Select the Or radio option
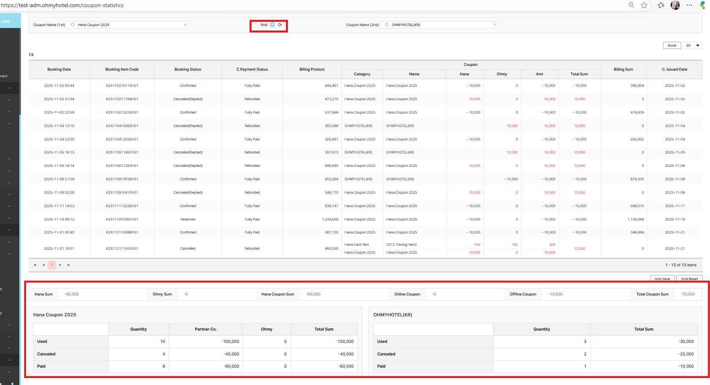710x385 pixels. [273, 25]
